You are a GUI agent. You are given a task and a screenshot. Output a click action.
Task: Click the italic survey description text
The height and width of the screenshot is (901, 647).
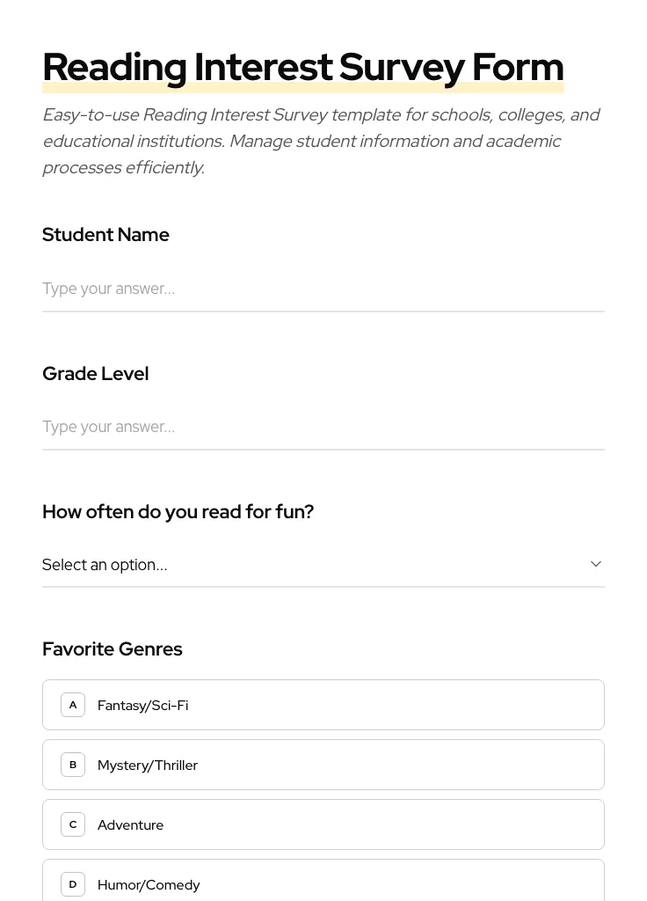(322, 141)
